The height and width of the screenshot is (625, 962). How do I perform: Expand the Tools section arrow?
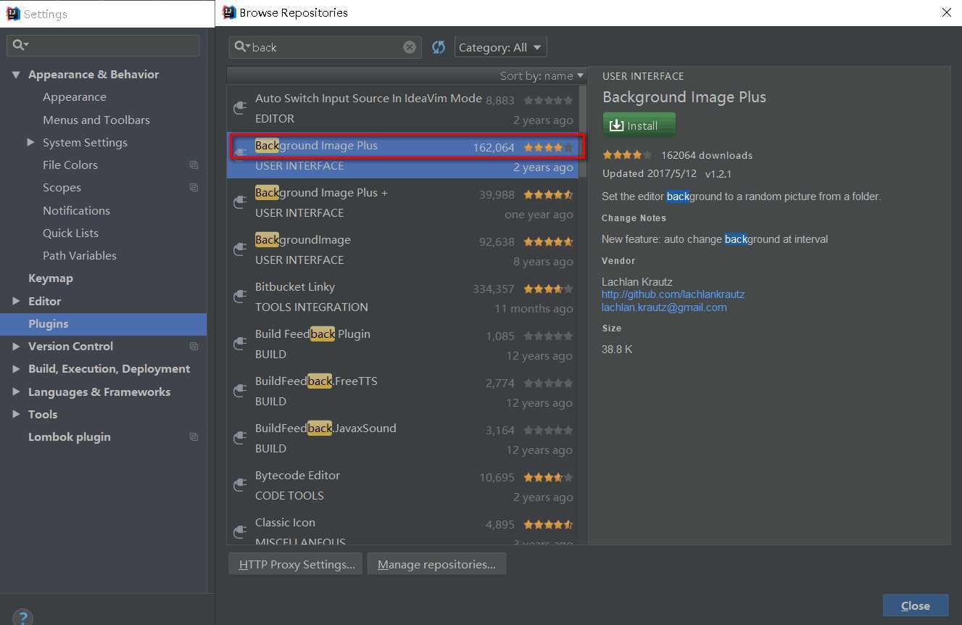point(16,414)
